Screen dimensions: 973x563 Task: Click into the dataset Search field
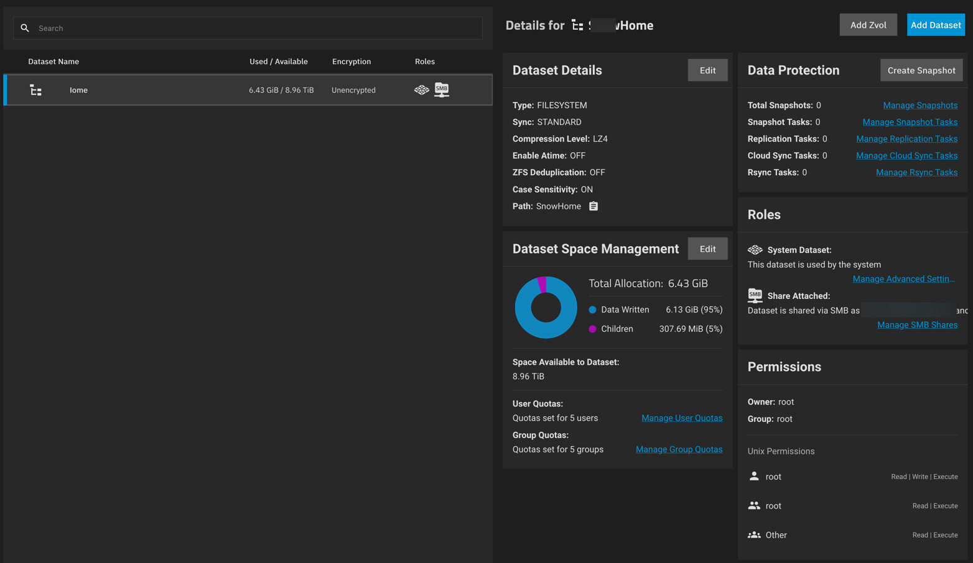[x=255, y=28]
